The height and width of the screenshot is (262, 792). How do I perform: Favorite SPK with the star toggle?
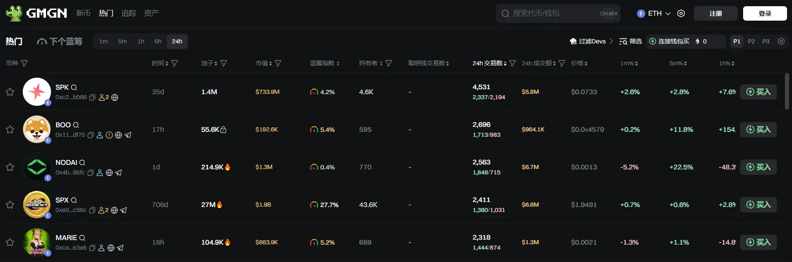tap(10, 92)
